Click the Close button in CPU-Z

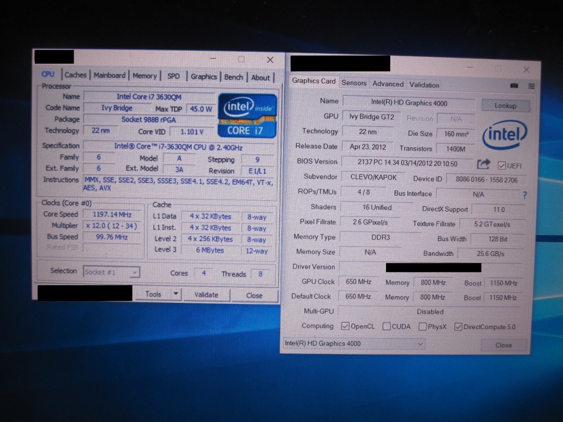pos(254,296)
